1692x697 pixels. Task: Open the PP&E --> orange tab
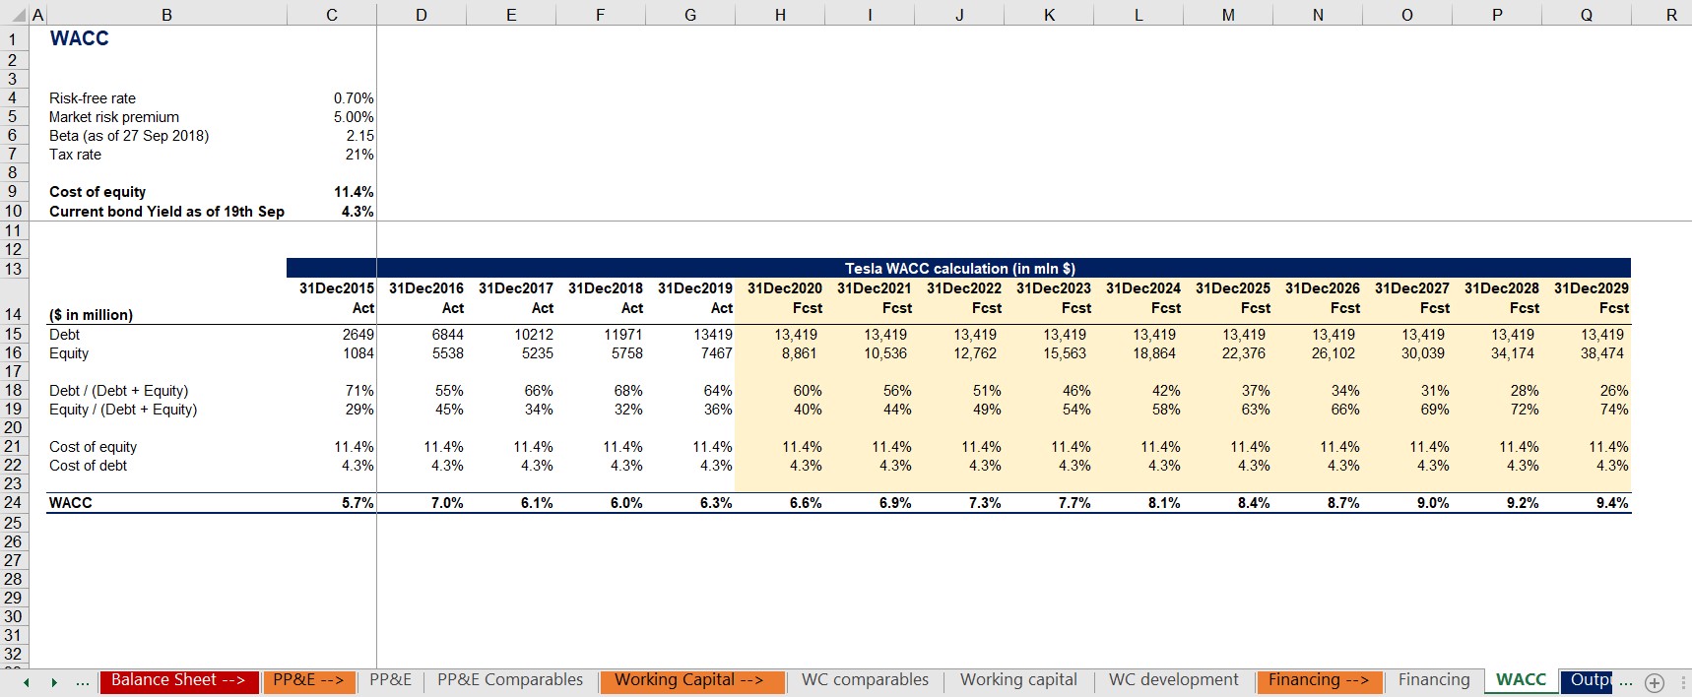(309, 681)
